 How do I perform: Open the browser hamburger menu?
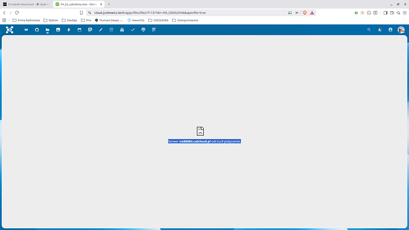[405, 13]
